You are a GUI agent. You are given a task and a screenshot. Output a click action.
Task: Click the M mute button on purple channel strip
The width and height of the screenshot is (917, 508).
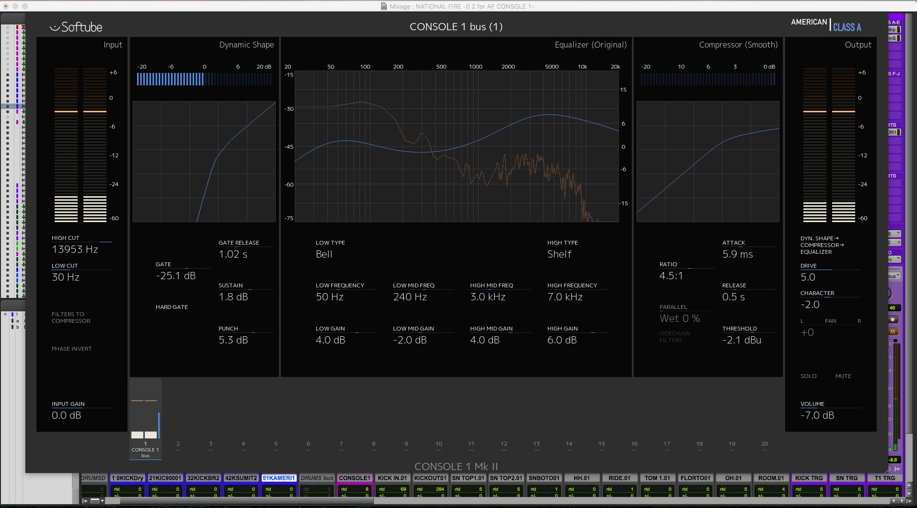[x=893, y=331]
